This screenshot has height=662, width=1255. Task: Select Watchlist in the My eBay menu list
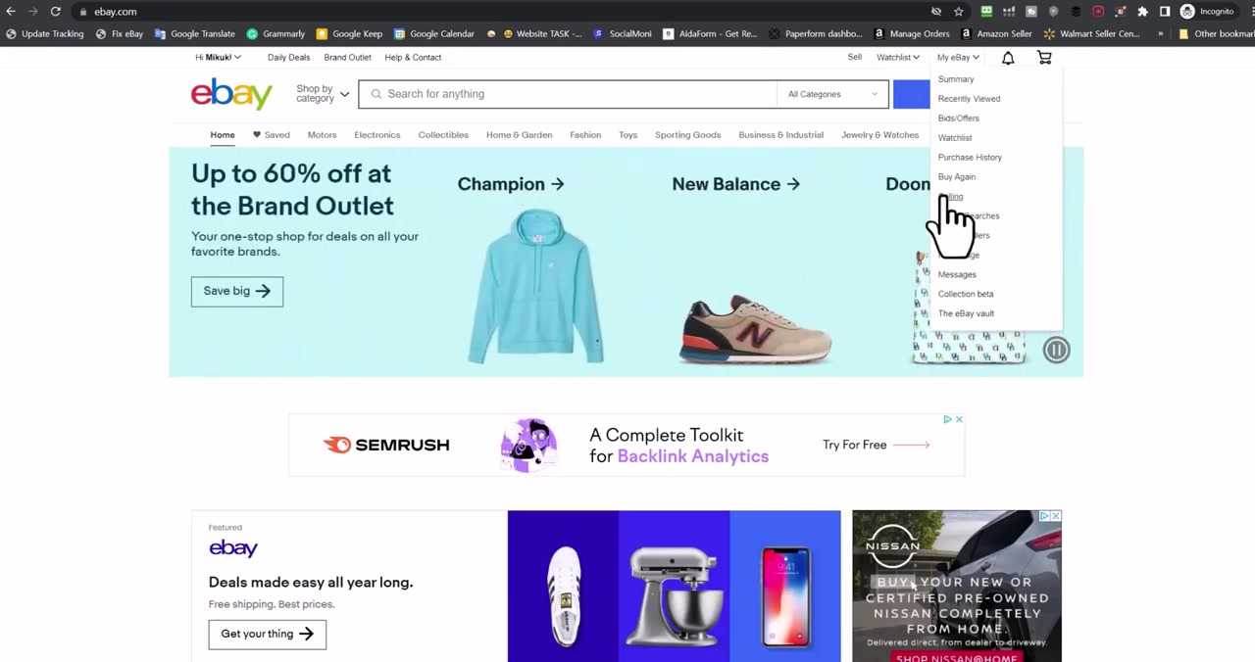coord(955,138)
